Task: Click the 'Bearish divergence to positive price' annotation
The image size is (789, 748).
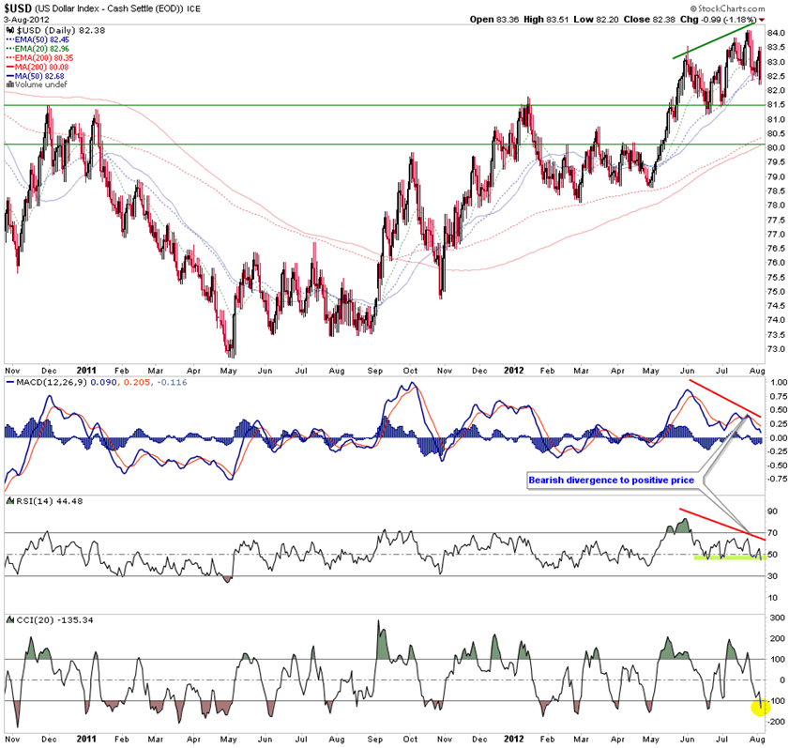Action: click(x=609, y=480)
